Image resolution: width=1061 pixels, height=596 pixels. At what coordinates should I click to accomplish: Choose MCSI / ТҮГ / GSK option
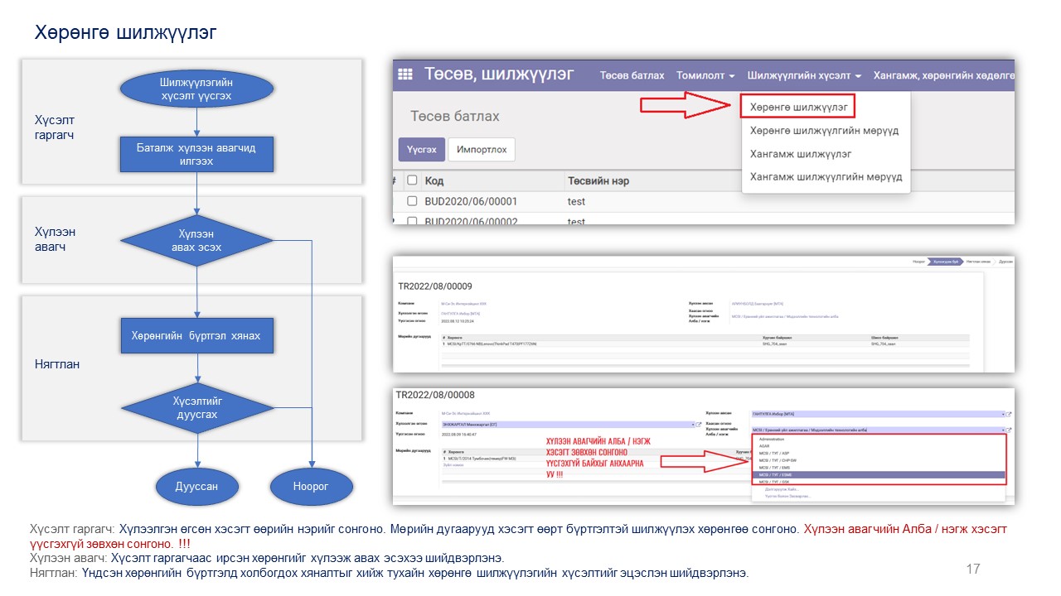(x=774, y=482)
